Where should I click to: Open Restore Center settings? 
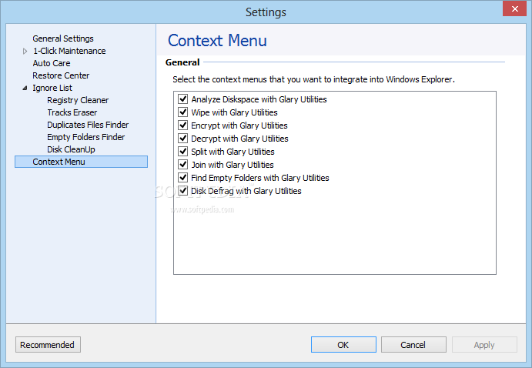tap(61, 75)
